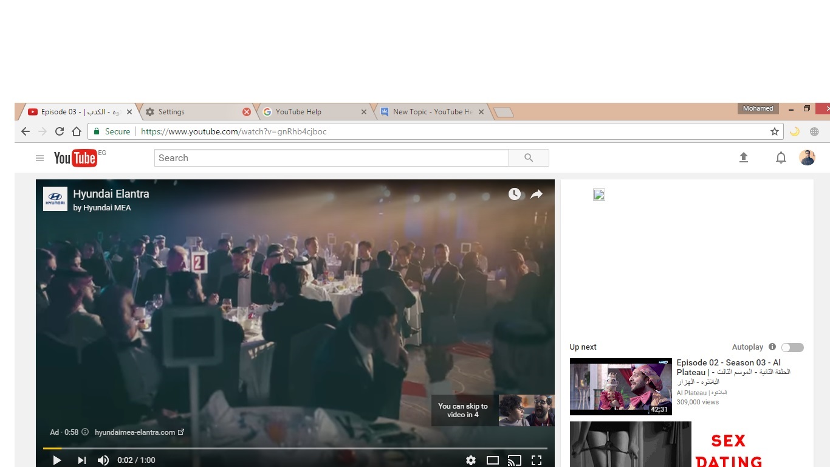830x467 pixels.
Task: Click the video progress bar
Action: click(x=295, y=448)
